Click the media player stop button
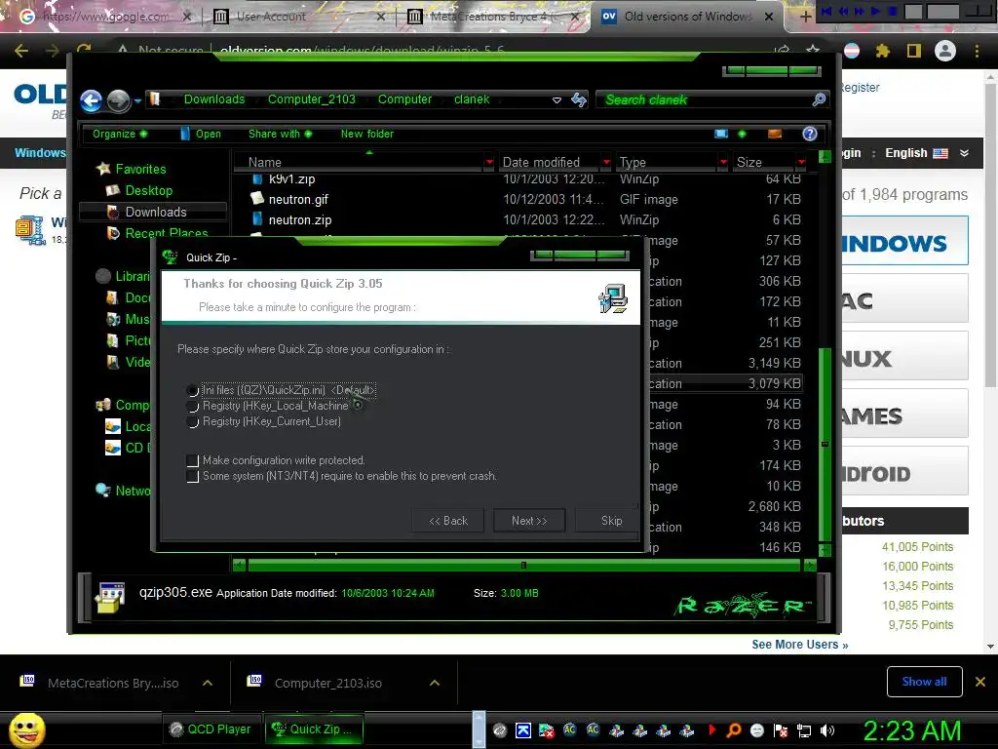This screenshot has height=749, width=998. [892, 11]
